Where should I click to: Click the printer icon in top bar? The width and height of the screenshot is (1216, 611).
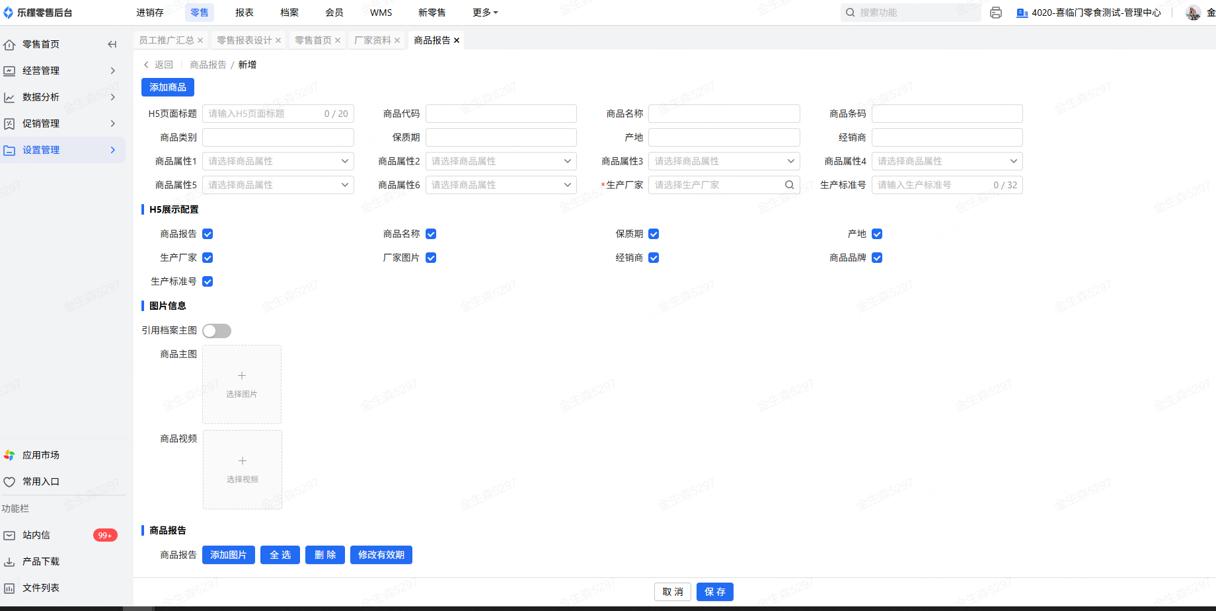point(996,13)
